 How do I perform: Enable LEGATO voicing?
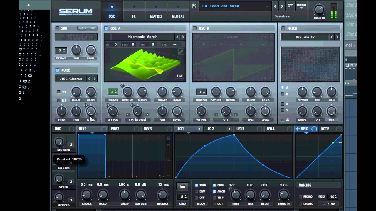coord(300,204)
